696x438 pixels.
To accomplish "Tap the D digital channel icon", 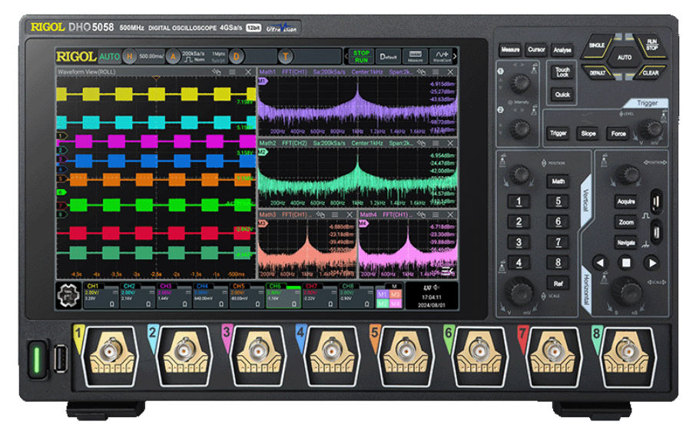I will pyautogui.click(x=236, y=57).
